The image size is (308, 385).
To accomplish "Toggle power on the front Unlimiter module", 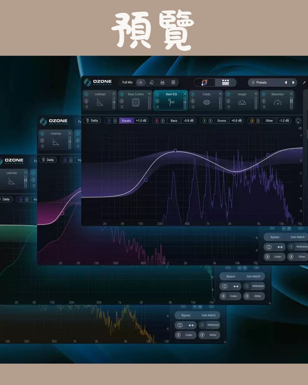I will (x=86, y=94).
